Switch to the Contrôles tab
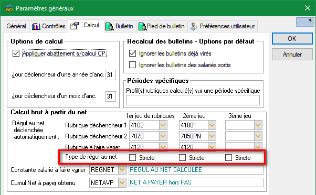Image resolution: width=316 pixels, height=195 pixels. point(49,26)
